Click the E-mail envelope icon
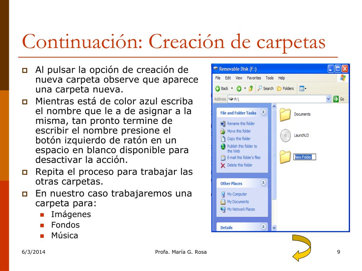Viewport: 362px width, 271px height. click(223, 158)
